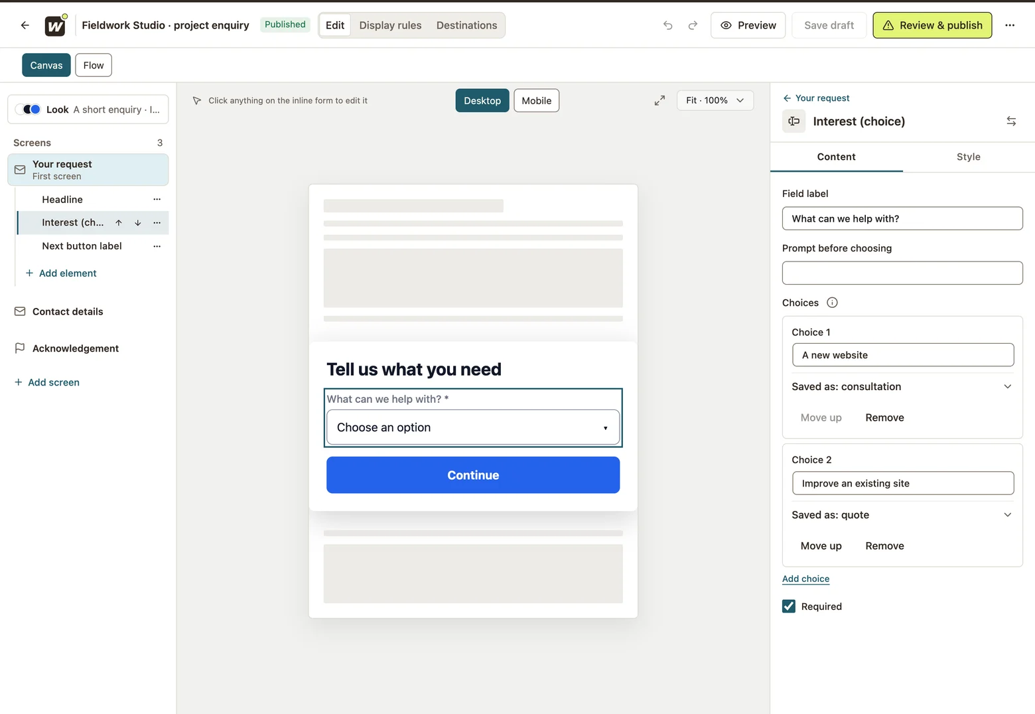Image resolution: width=1035 pixels, height=714 pixels.
Task: Move Interest element down
Action: (x=138, y=223)
